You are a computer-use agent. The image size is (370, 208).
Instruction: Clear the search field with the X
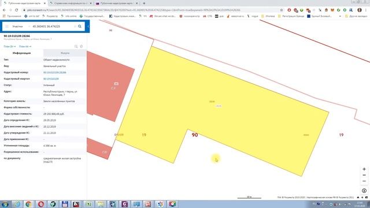[75, 27]
